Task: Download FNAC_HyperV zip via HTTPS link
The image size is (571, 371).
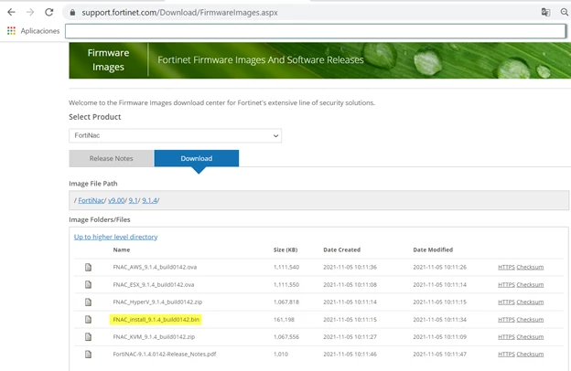Action: (x=506, y=302)
